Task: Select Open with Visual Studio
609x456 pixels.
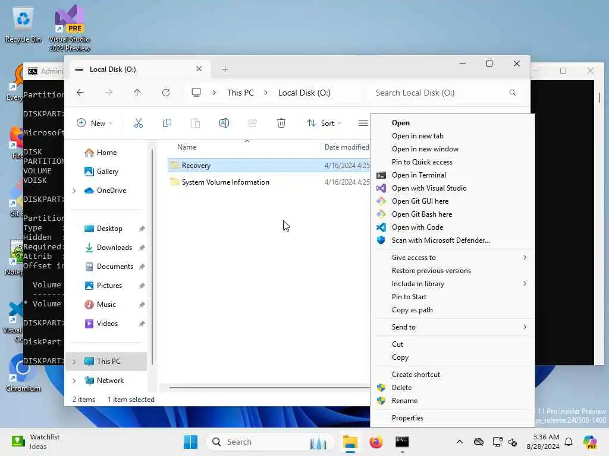Action: (453, 188)
